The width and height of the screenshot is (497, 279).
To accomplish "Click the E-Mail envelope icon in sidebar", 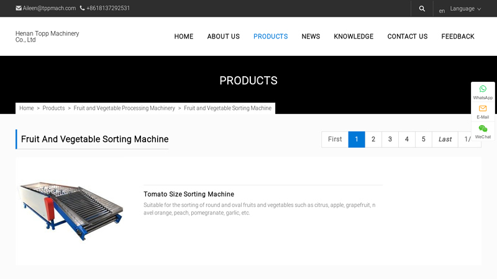I will pos(483,108).
